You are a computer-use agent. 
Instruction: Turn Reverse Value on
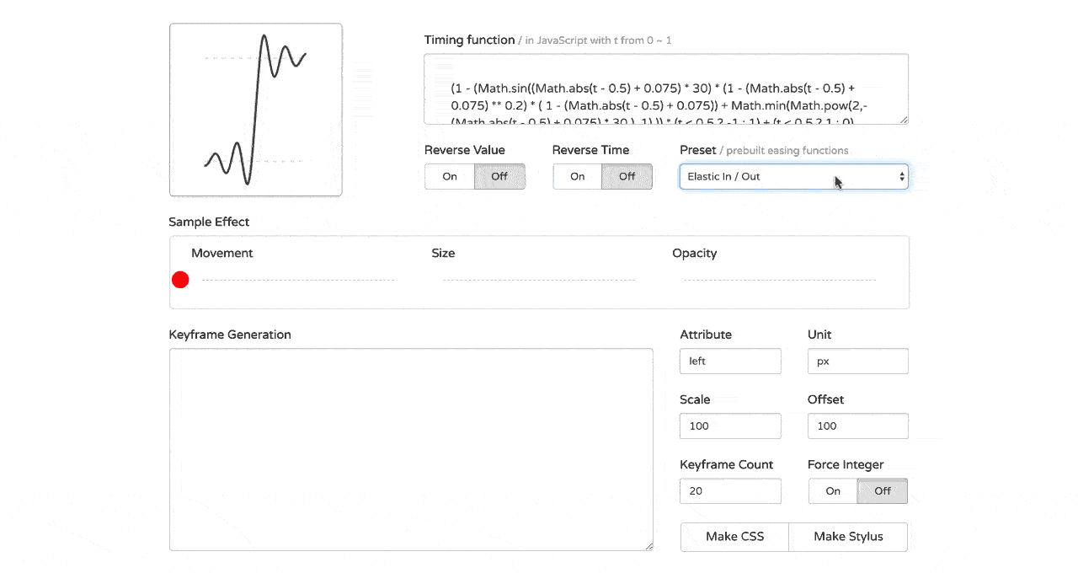(450, 177)
